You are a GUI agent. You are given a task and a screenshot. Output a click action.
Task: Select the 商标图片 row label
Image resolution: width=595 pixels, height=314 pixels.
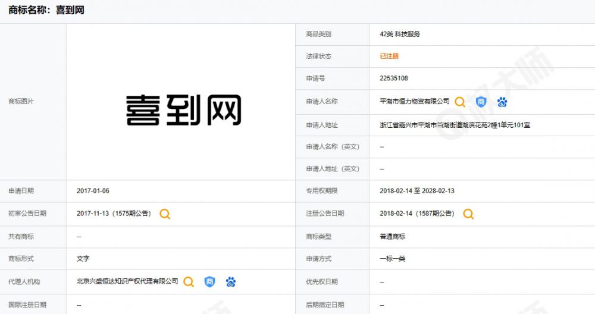tap(21, 101)
